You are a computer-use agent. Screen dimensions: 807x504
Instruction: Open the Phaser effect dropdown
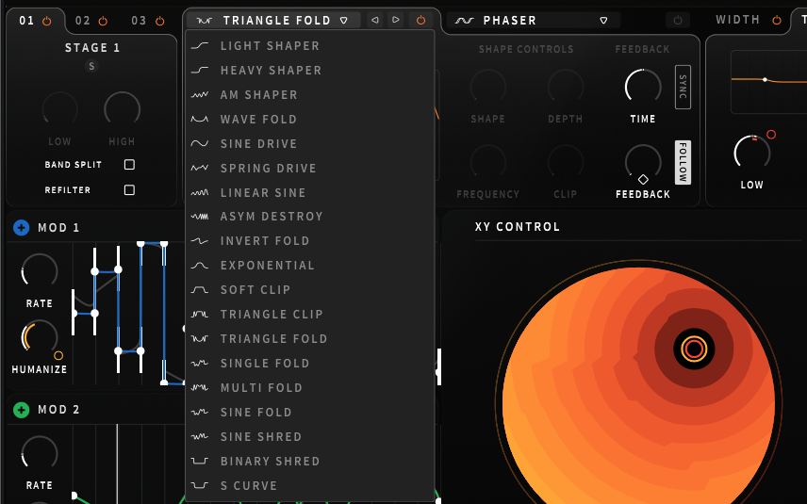pyautogui.click(x=603, y=21)
